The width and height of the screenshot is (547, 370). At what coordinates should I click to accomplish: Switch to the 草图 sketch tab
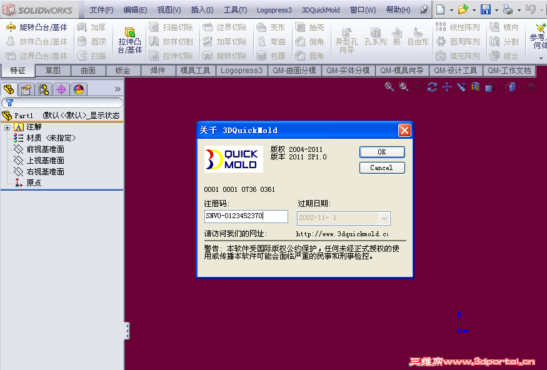click(x=53, y=71)
